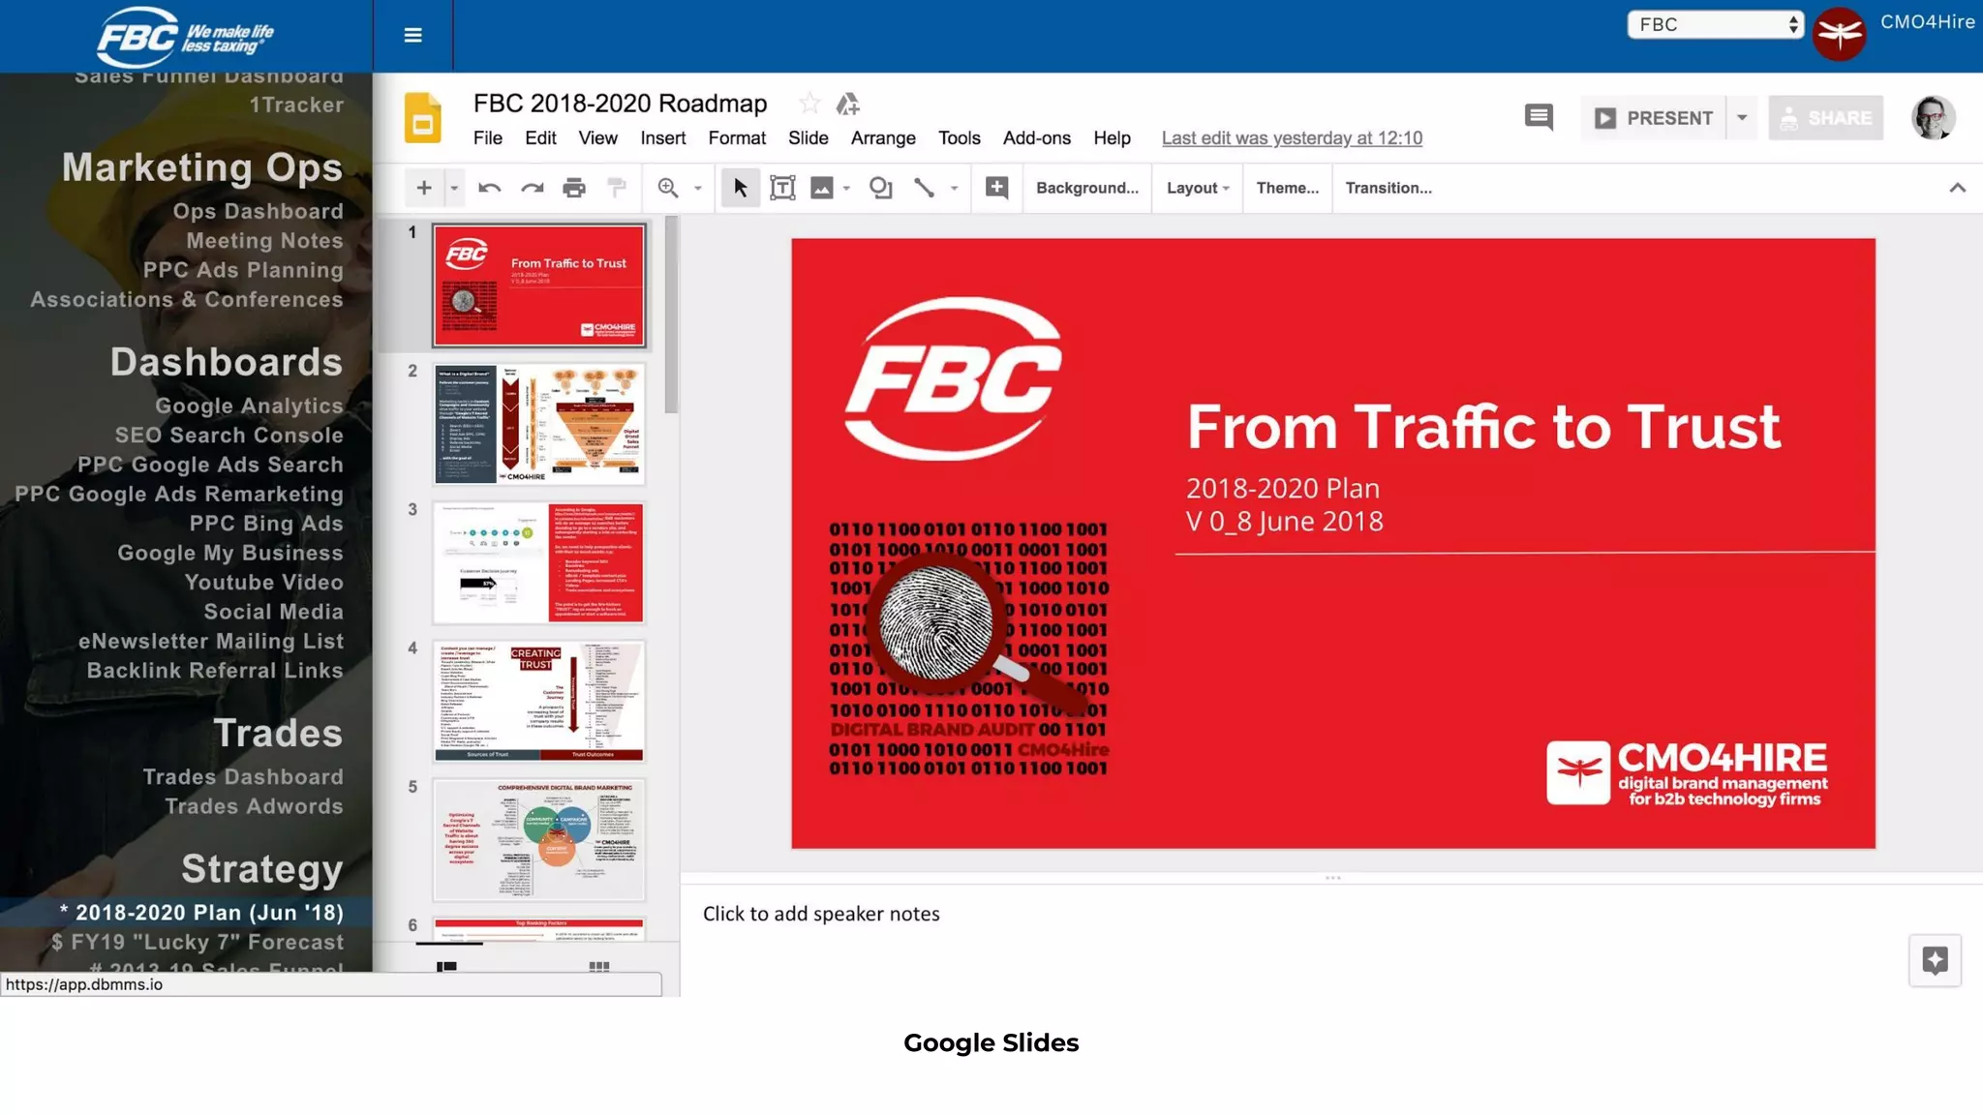
Task: Expand the new slide layout dropdown arrow
Action: pyautogui.click(x=453, y=188)
